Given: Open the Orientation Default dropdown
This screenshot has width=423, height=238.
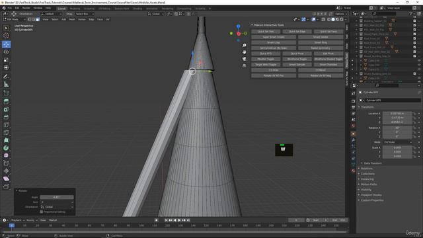Looking at the screenshot, I should [x=51, y=14].
